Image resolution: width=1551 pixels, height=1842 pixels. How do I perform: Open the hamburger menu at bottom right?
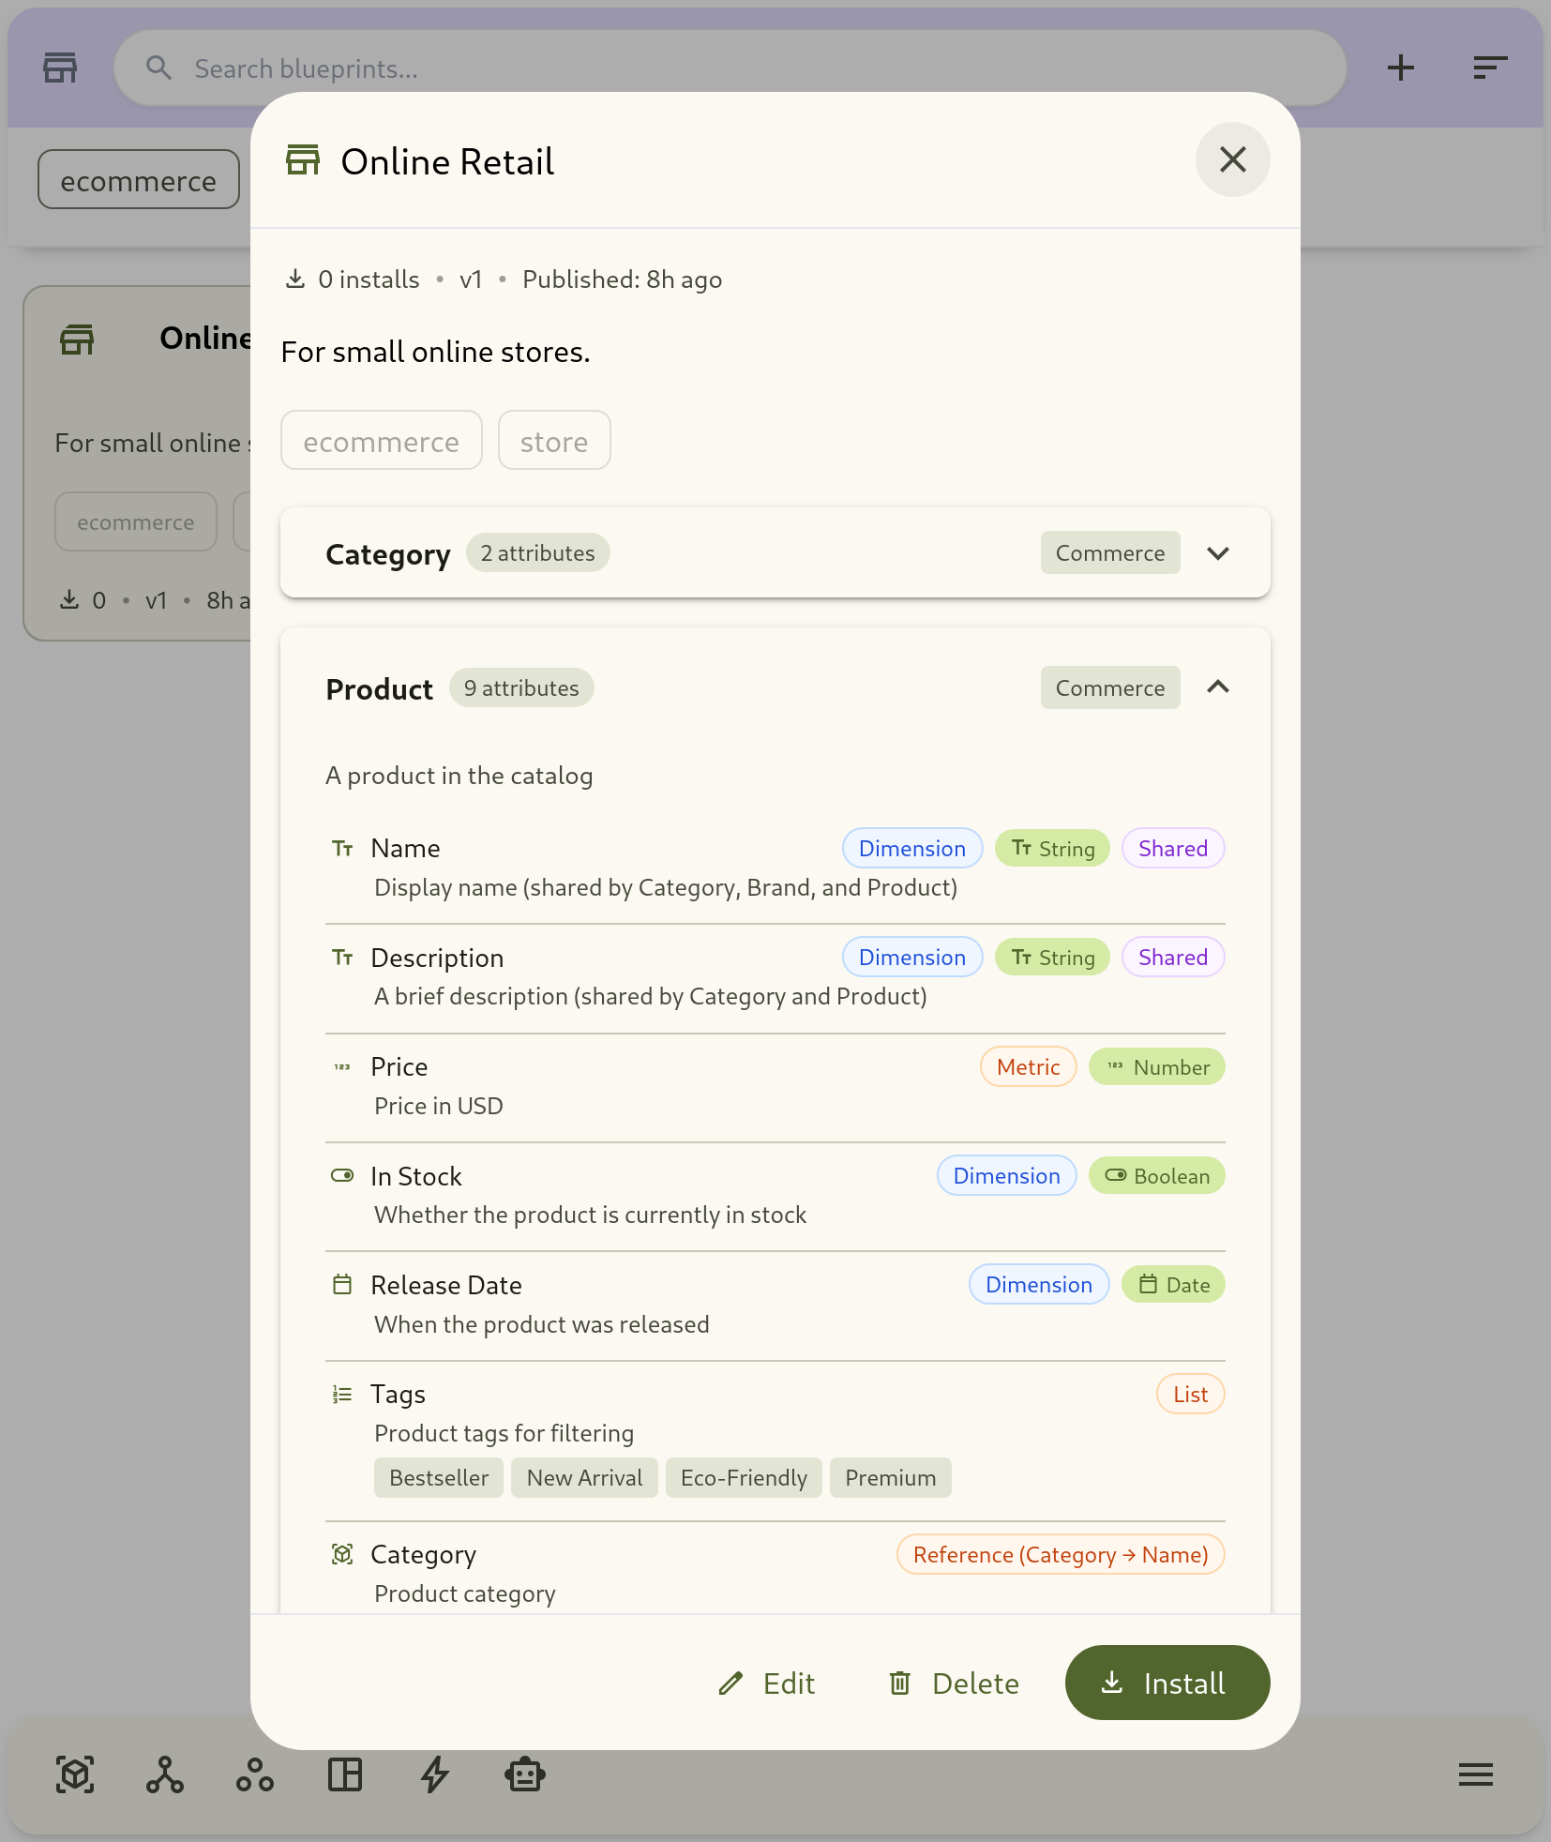(x=1475, y=1774)
